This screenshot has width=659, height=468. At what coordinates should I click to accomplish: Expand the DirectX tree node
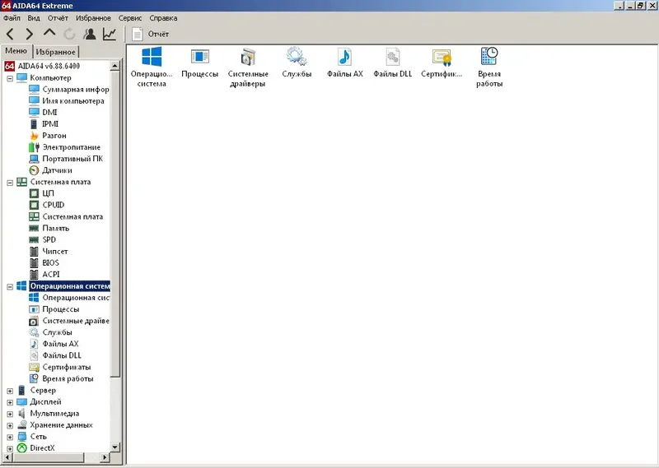[10, 449]
